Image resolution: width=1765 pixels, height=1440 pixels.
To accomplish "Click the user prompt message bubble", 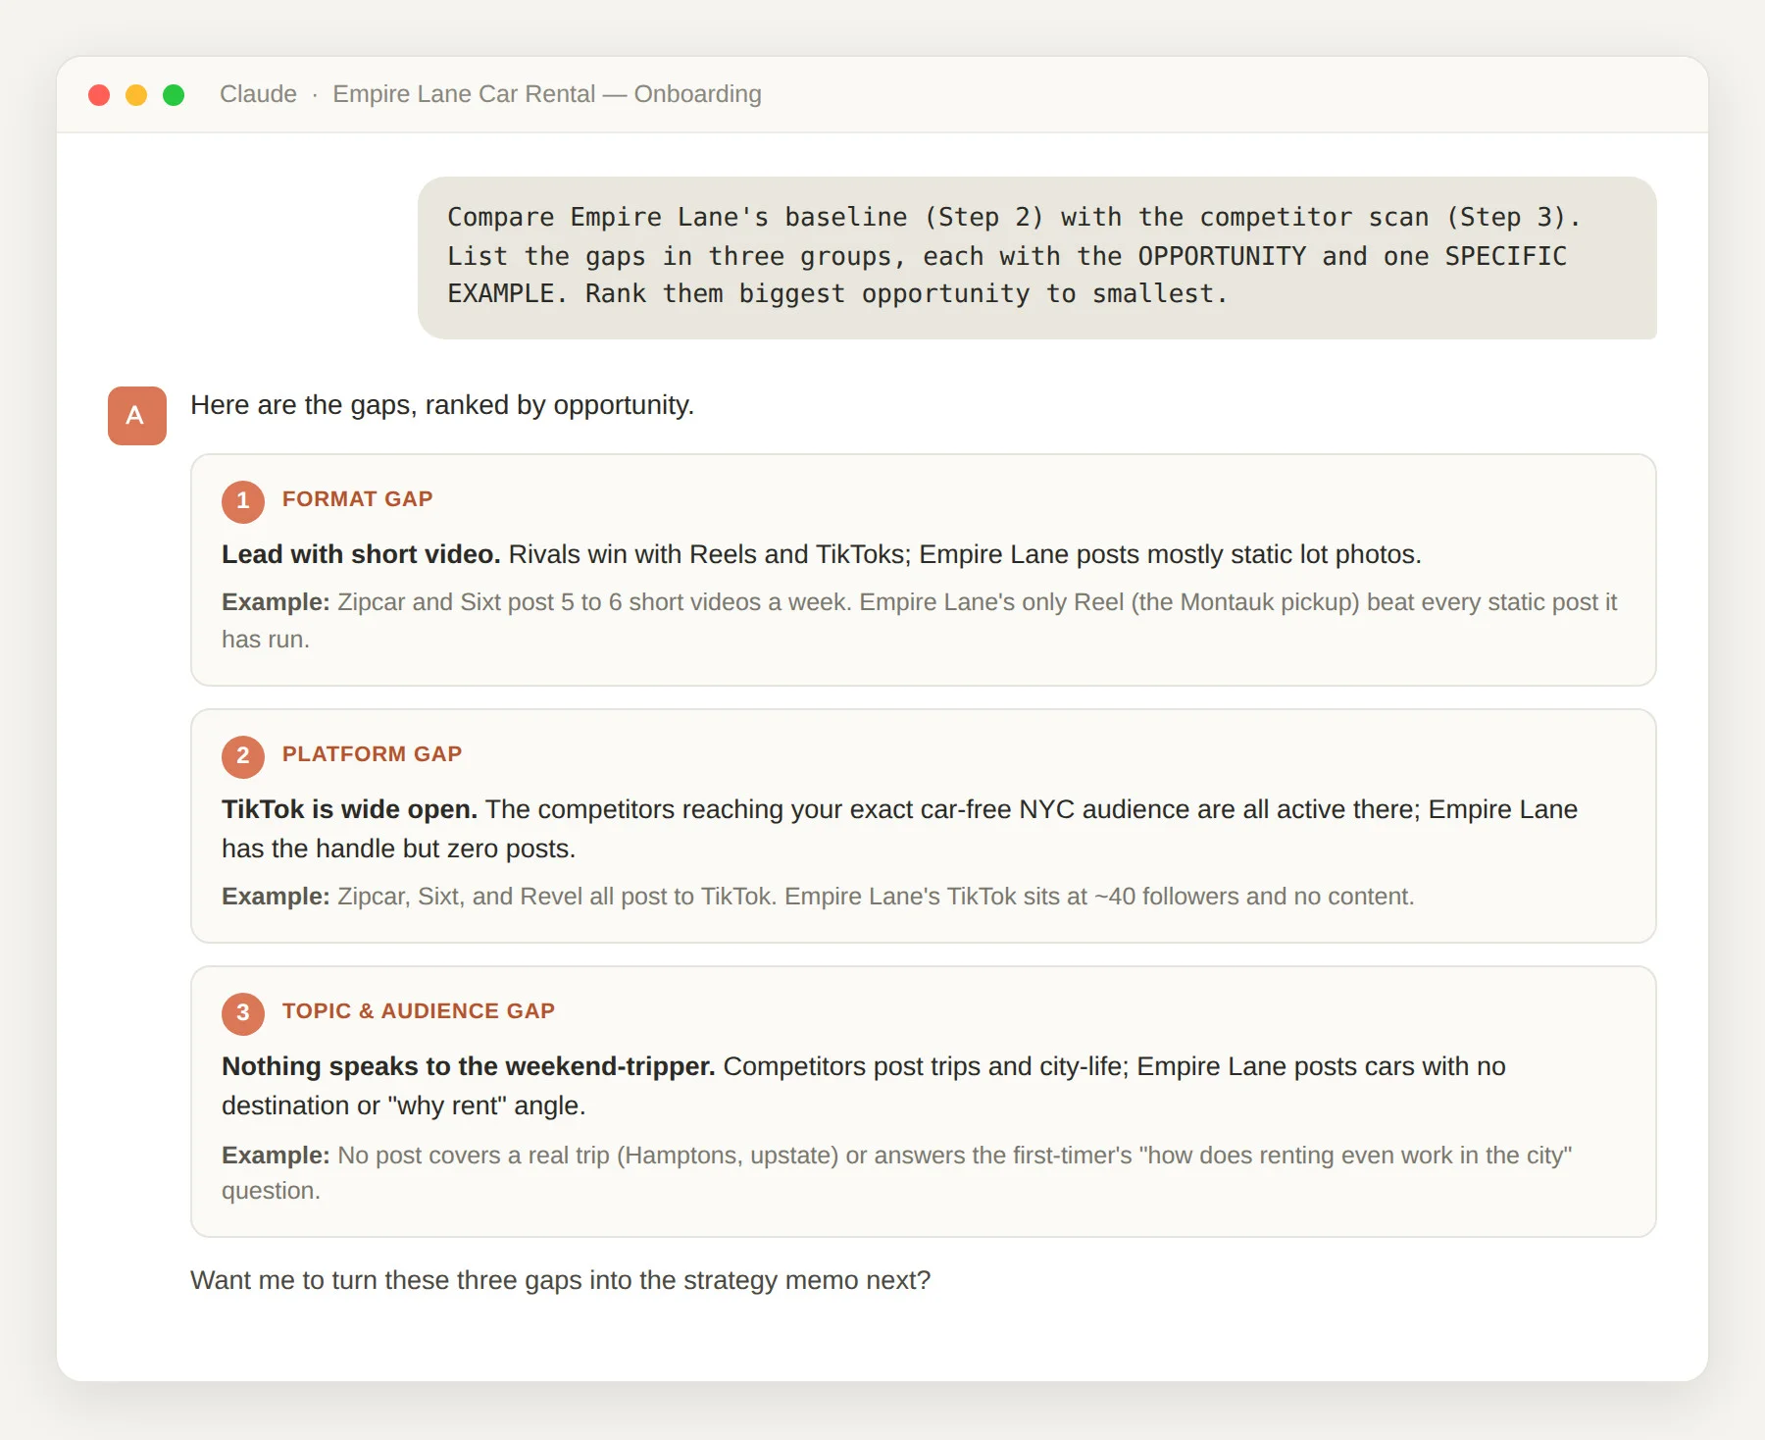I will pyautogui.click(x=1037, y=258).
